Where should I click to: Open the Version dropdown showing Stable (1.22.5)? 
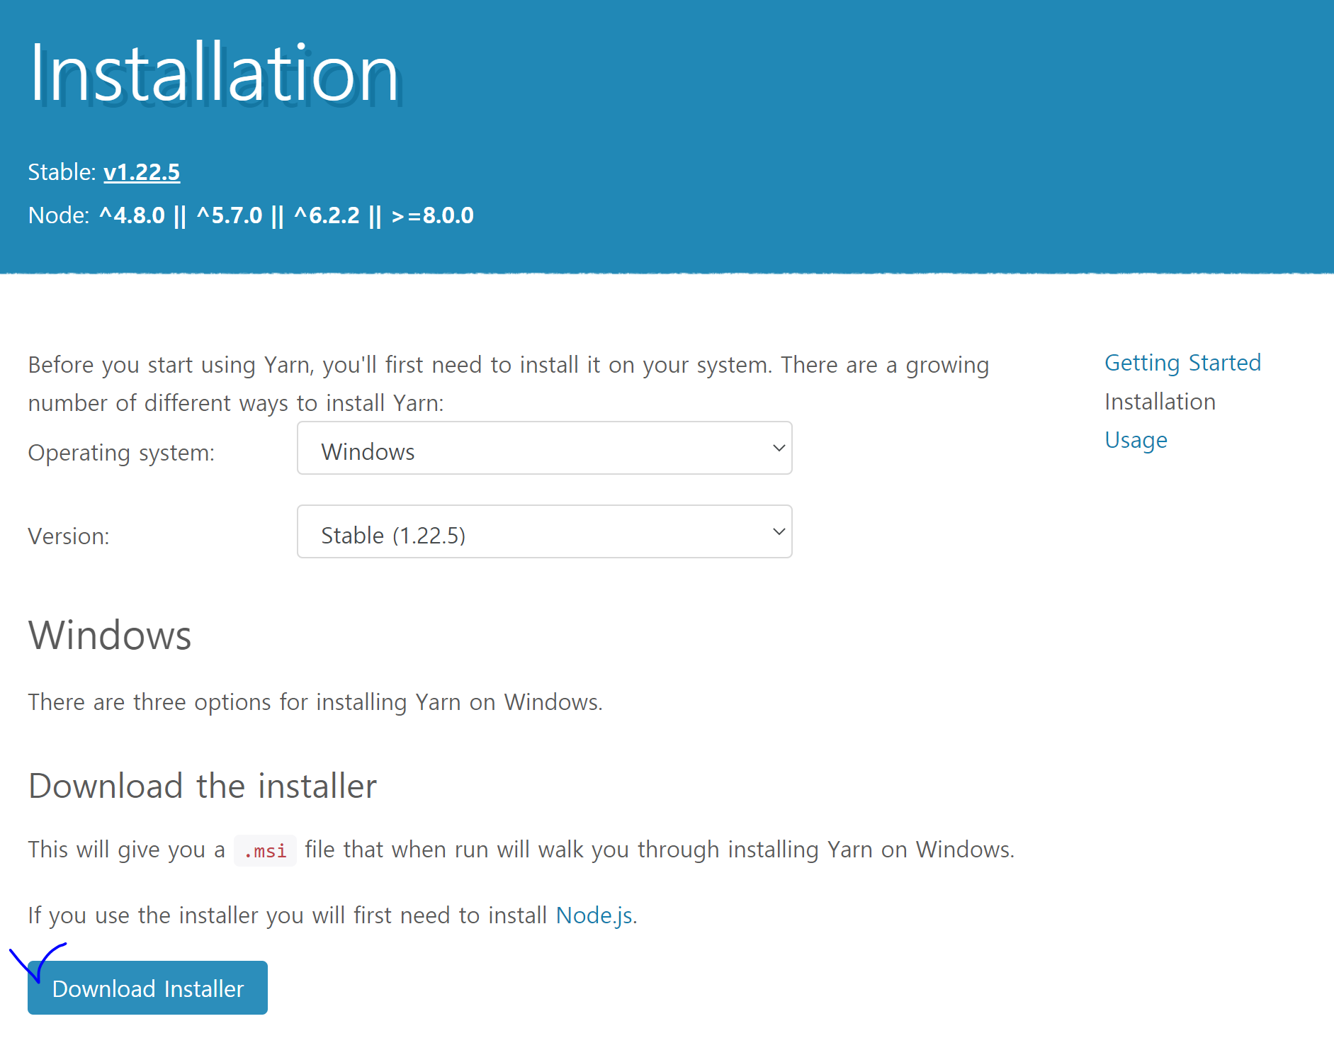pos(544,531)
